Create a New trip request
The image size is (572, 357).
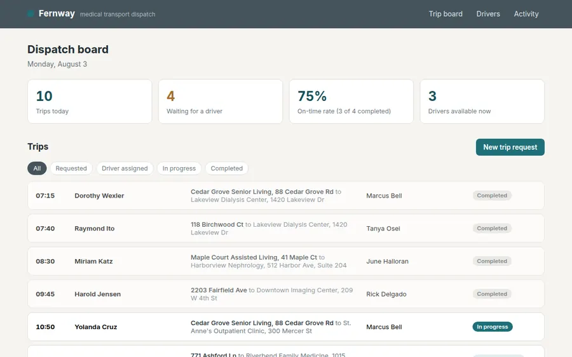[510, 147]
